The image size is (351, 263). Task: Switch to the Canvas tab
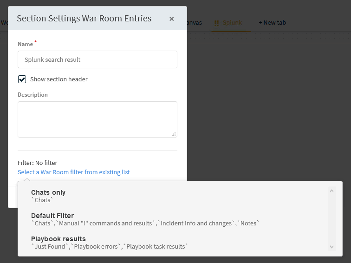pos(194,23)
